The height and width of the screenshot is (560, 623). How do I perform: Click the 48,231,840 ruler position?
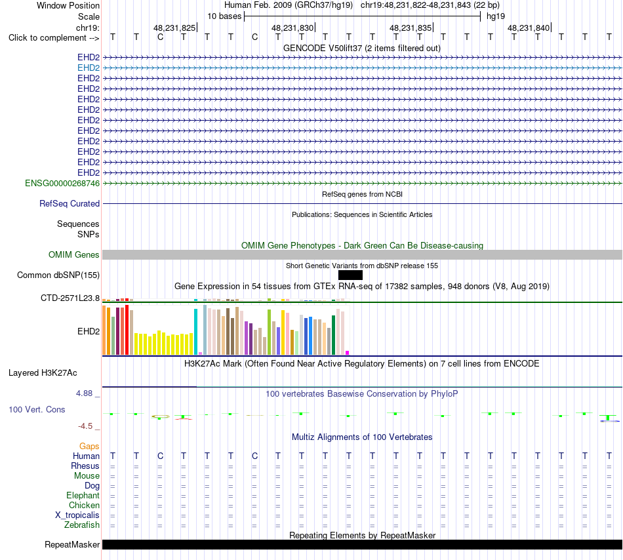(529, 28)
